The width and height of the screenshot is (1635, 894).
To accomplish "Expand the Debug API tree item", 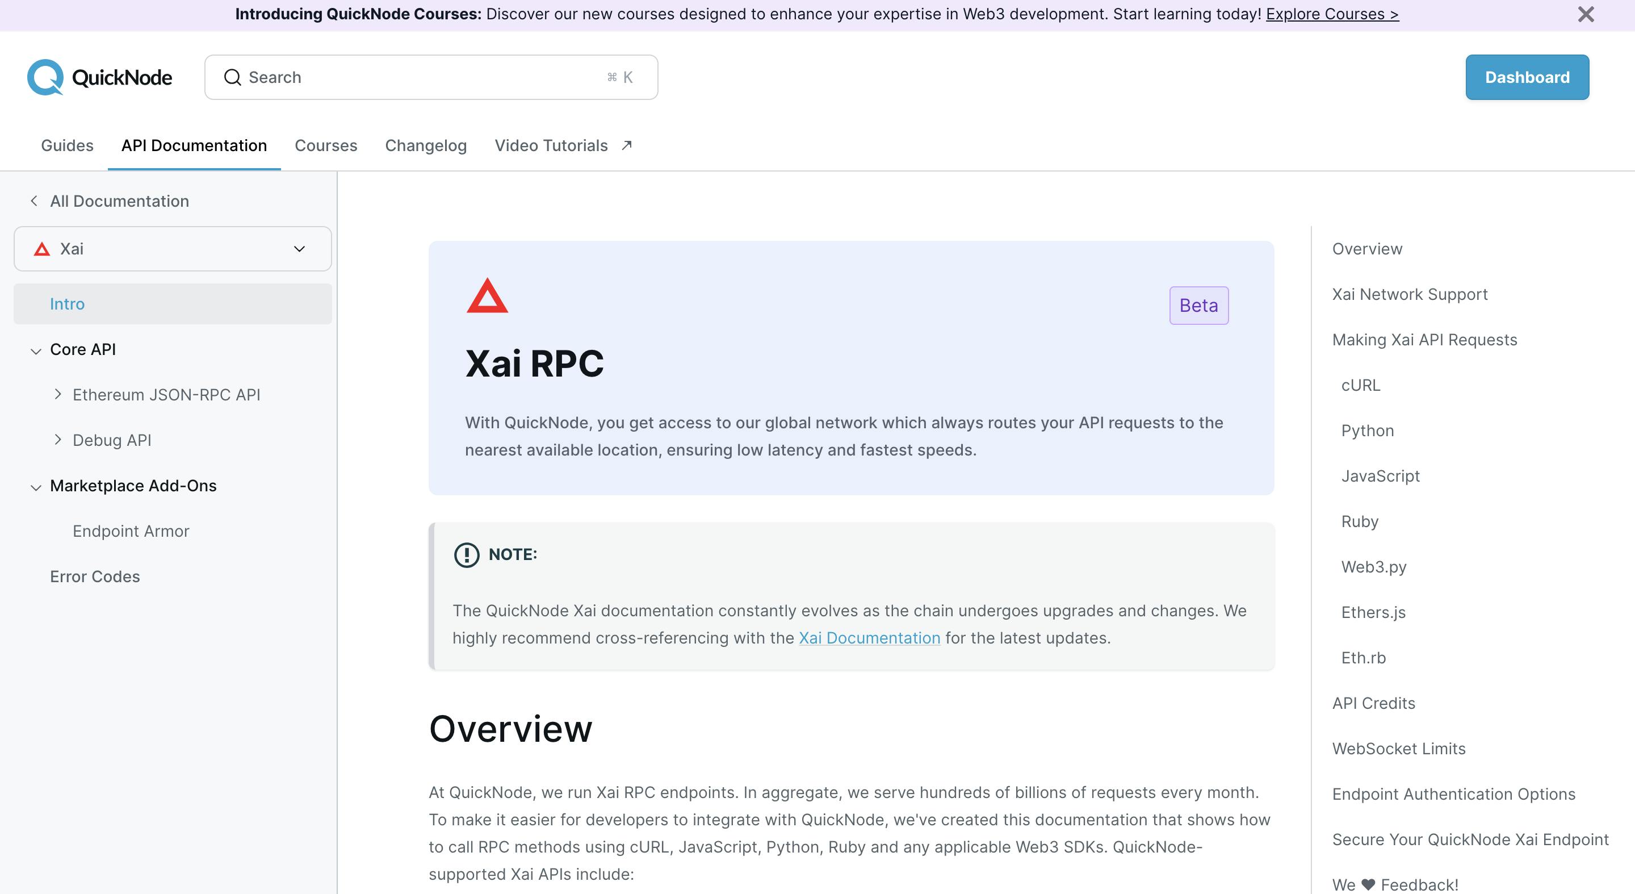I will coord(58,440).
